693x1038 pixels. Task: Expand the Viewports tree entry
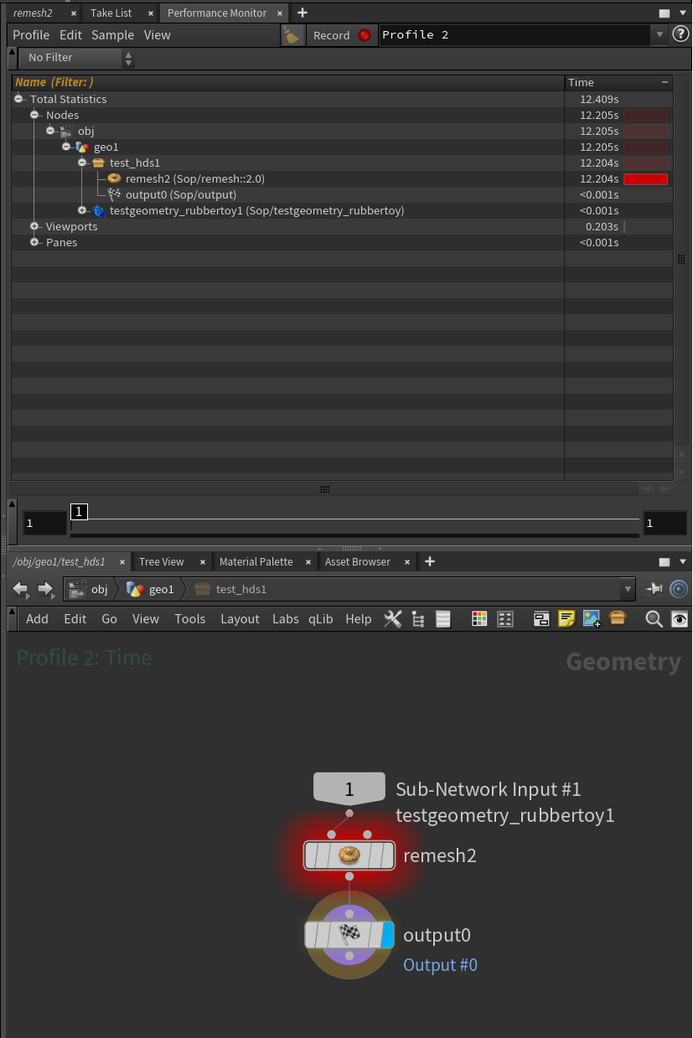click(x=34, y=226)
